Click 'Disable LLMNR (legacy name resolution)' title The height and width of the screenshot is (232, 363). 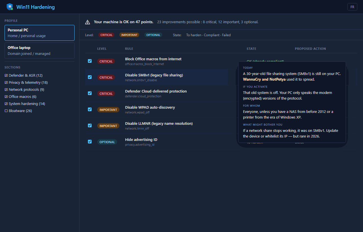[159, 124]
